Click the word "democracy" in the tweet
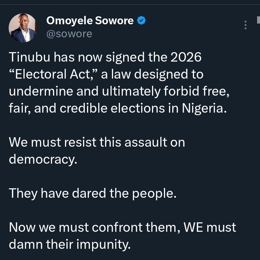260x260 pixels. click(43, 159)
